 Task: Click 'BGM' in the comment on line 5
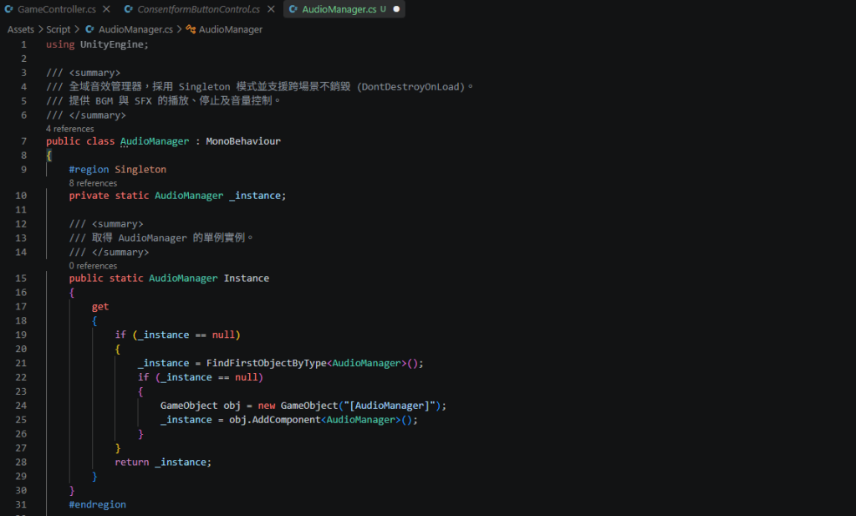coord(104,101)
